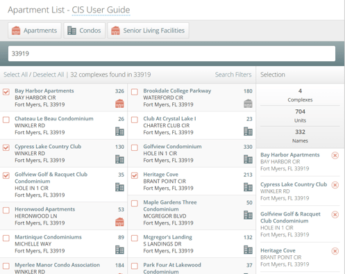Open the Senior Living Facilities tab

tap(148, 31)
